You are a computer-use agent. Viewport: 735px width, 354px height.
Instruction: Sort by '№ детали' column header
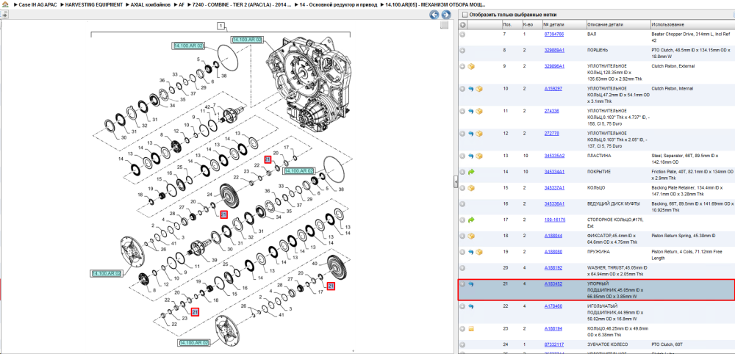click(564, 24)
